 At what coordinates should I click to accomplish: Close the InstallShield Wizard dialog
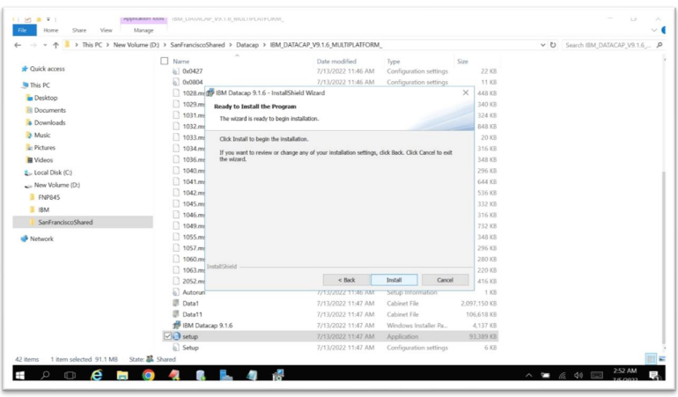click(465, 92)
